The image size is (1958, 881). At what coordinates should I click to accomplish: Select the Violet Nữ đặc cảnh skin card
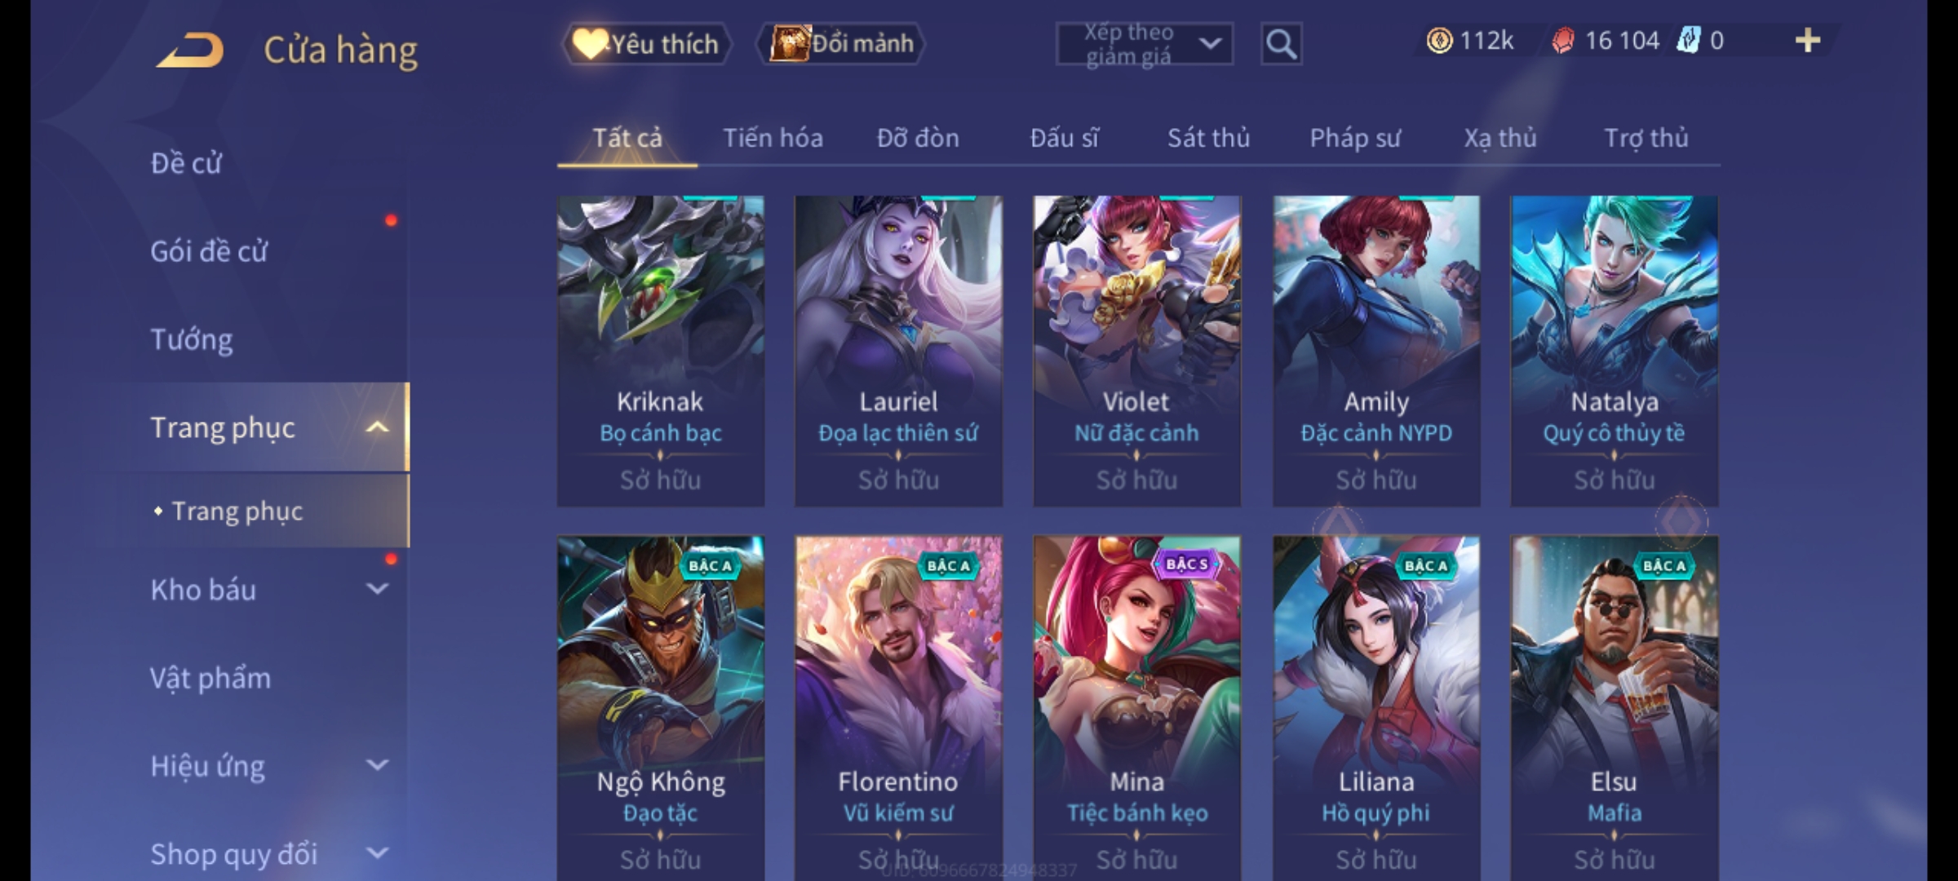pos(1136,351)
